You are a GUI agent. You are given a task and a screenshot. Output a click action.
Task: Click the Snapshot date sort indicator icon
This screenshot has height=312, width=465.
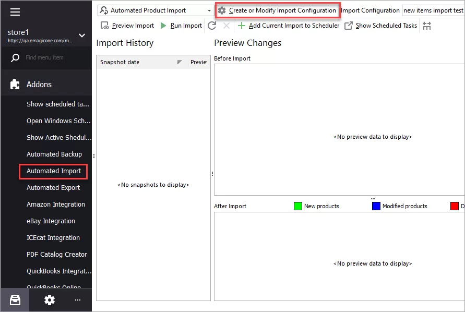click(x=179, y=62)
